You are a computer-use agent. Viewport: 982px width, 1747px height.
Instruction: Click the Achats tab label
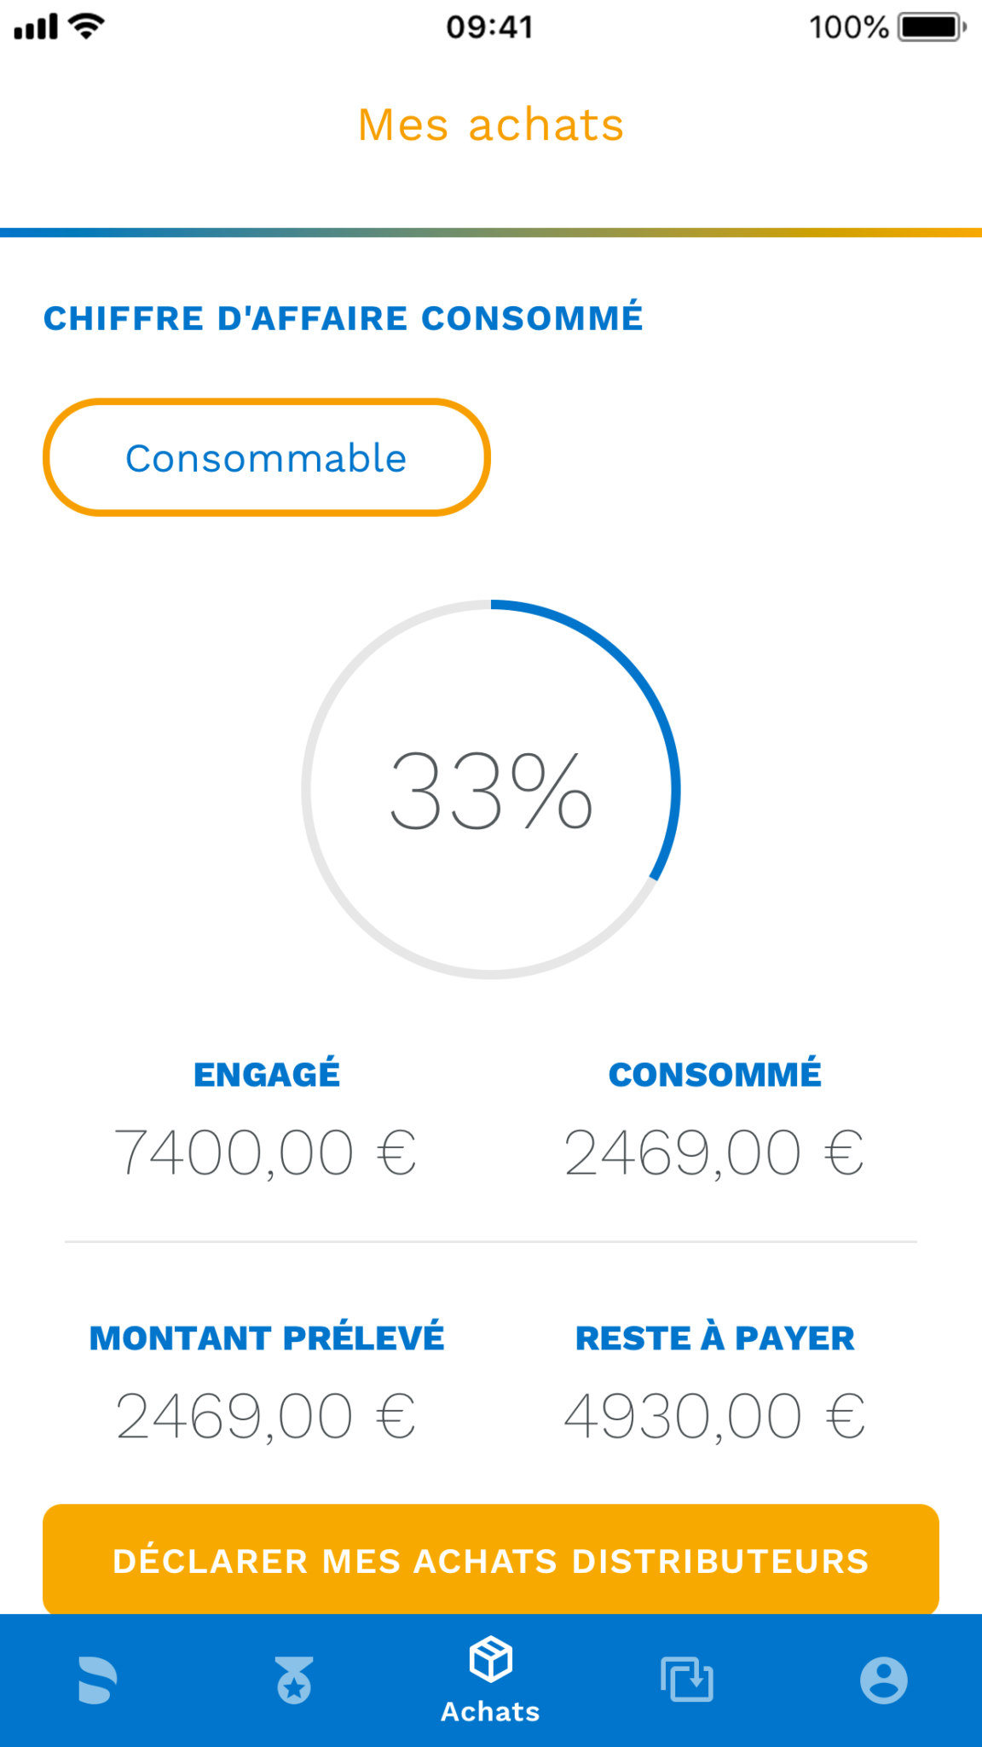[491, 1711]
